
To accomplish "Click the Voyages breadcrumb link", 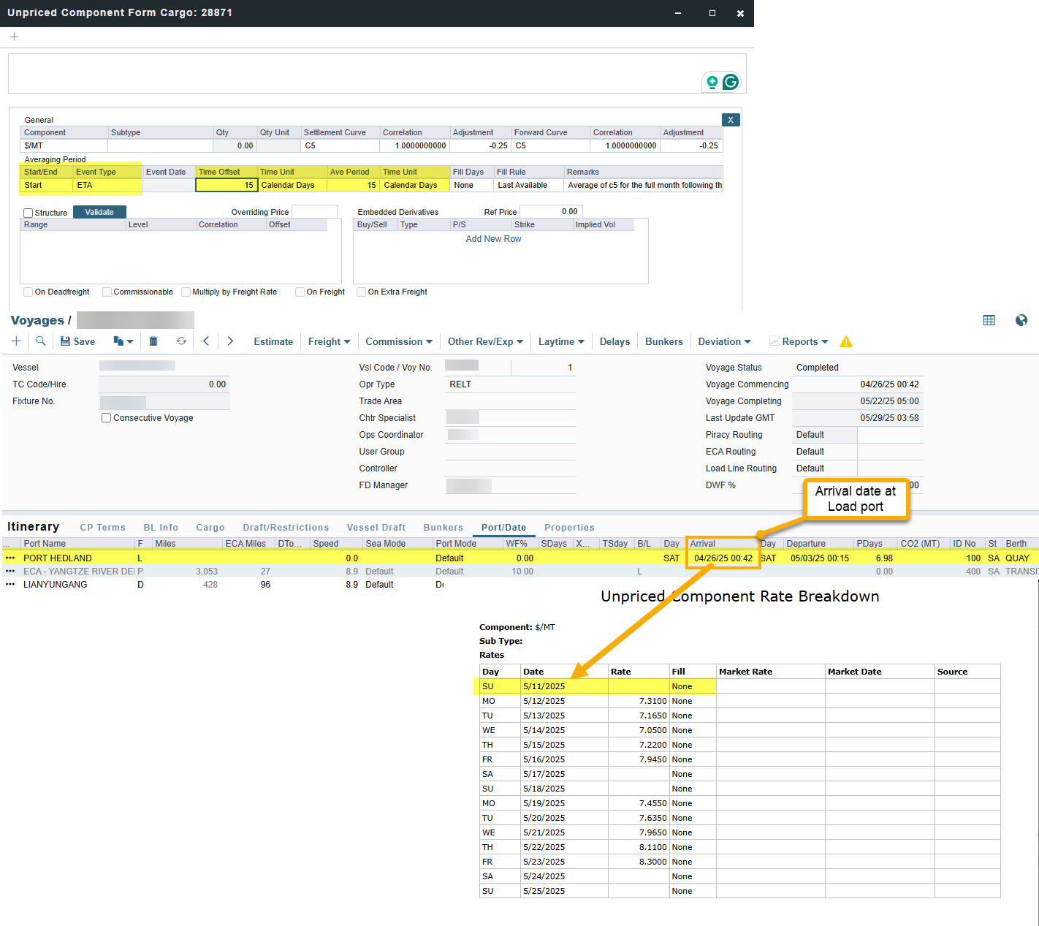I will (x=37, y=320).
